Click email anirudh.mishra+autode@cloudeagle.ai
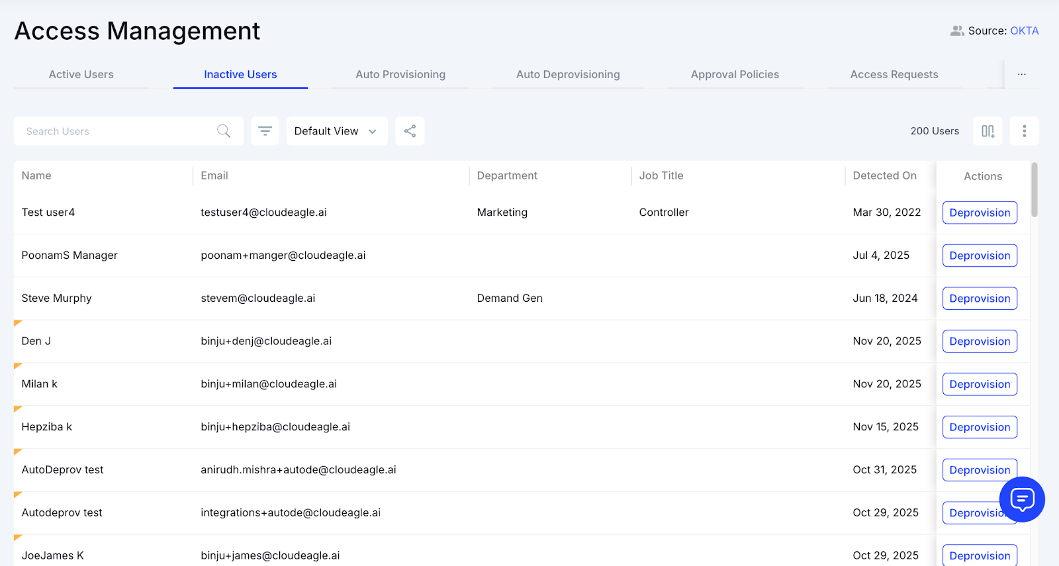Viewport: 1059px width, 566px height. click(299, 470)
